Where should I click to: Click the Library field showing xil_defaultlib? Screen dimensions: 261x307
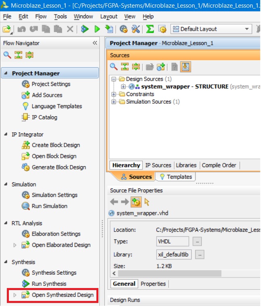[x=173, y=255]
